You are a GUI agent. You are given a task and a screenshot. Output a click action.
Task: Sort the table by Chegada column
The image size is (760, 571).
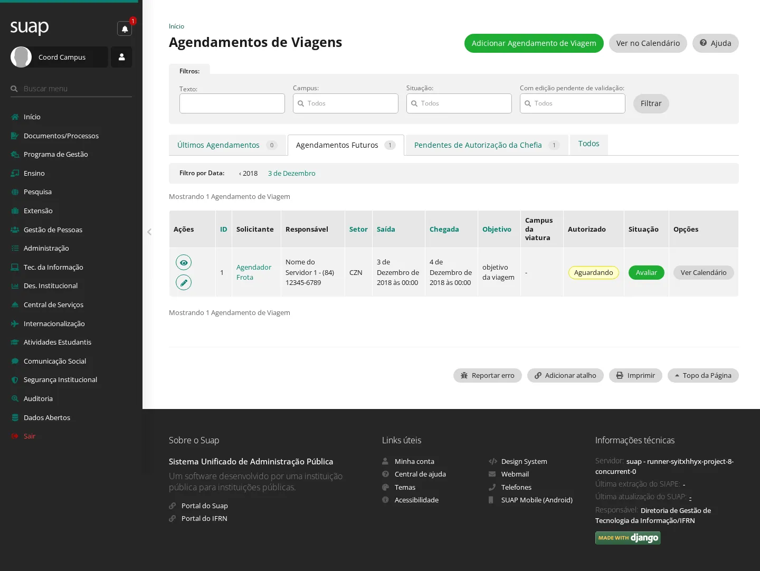[x=444, y=229]
